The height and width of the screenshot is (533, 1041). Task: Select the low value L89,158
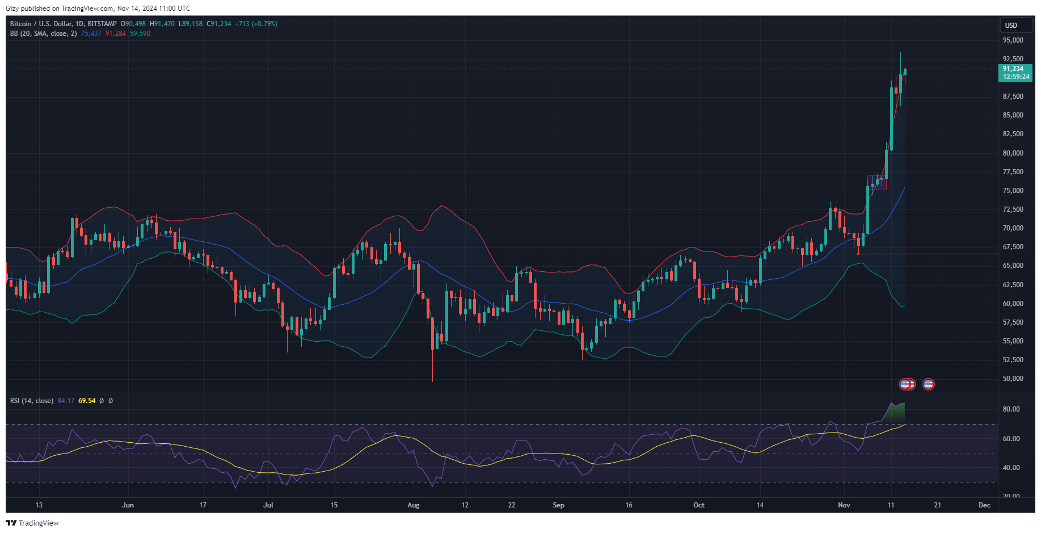[x=191, y=24]
